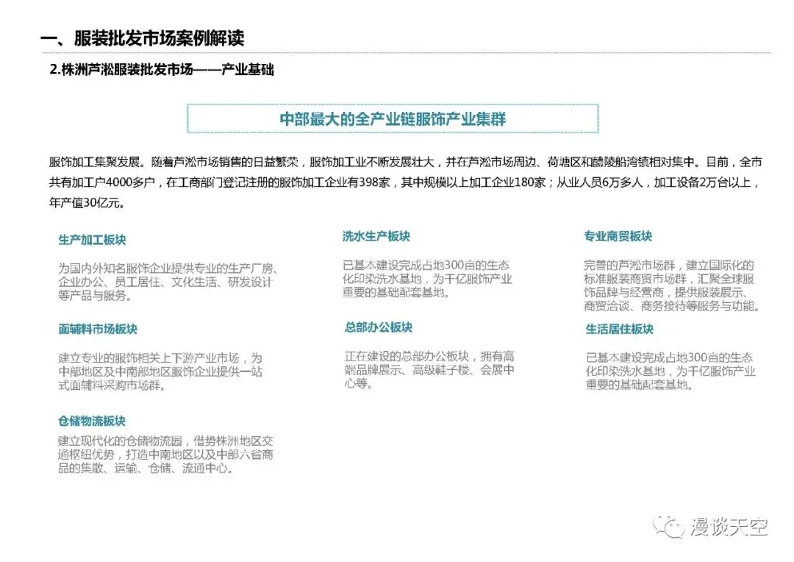Click the title 一、服装批发市场案例解读
Screen dimensions: 794x562
(143, 38)
